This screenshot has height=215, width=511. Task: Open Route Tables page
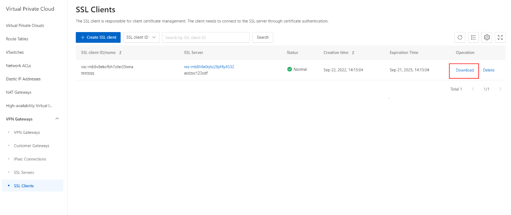17,39
